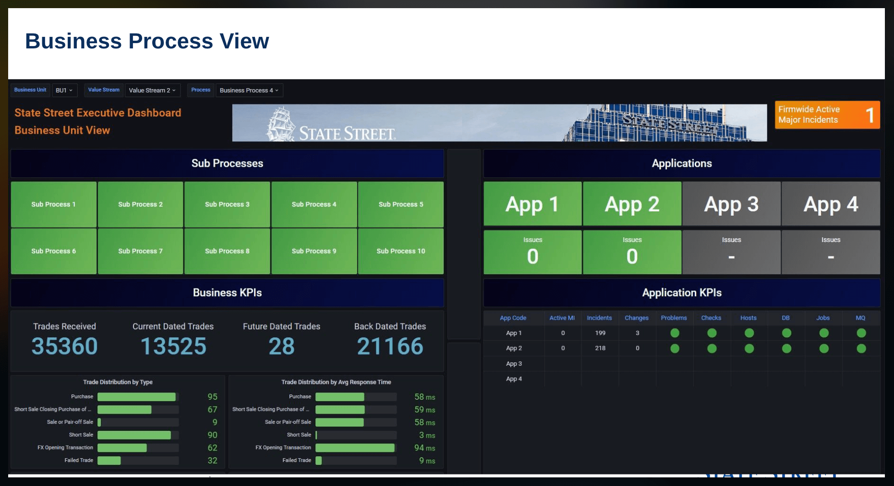The height and width of the screenshot is (486, 894).
Task: Click Failed Trade value 32
Action: (212, 461)
